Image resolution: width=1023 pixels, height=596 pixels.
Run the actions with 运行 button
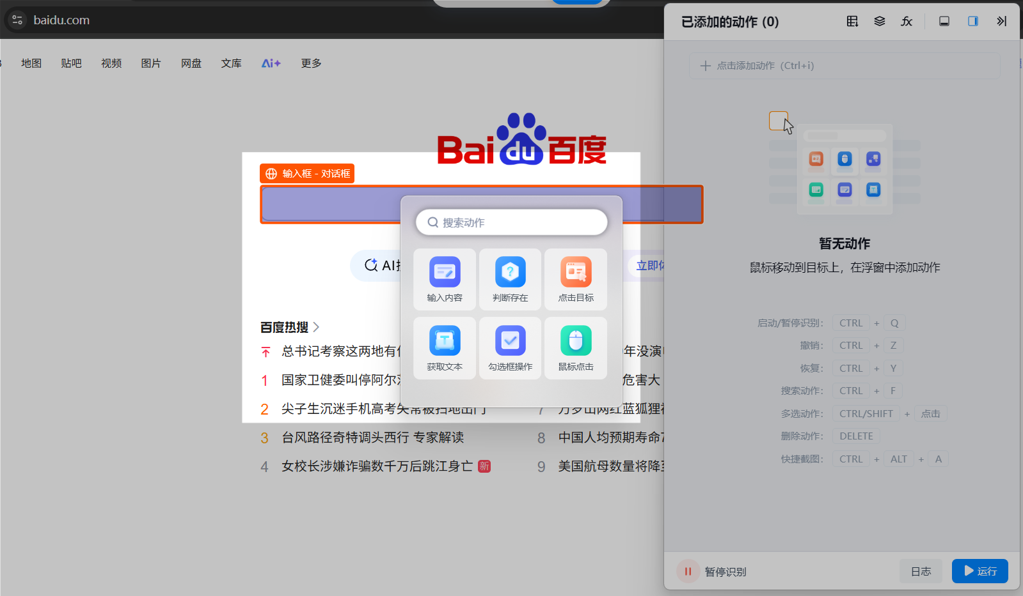pos(979,571)
